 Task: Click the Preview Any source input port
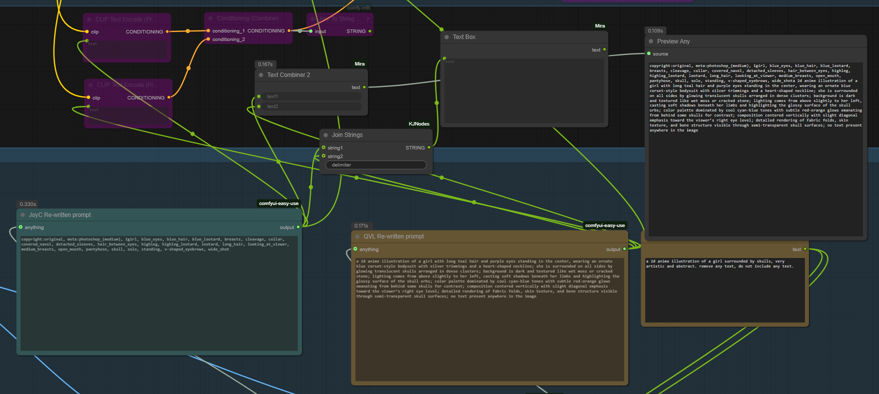click(x=649, y=53)
